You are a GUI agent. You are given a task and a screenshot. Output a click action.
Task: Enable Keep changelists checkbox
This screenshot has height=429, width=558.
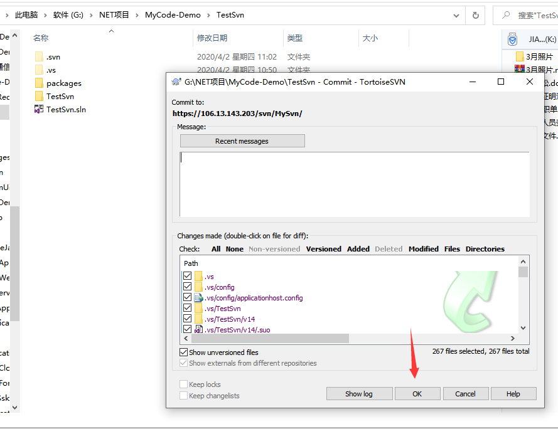tap(184, 396)
